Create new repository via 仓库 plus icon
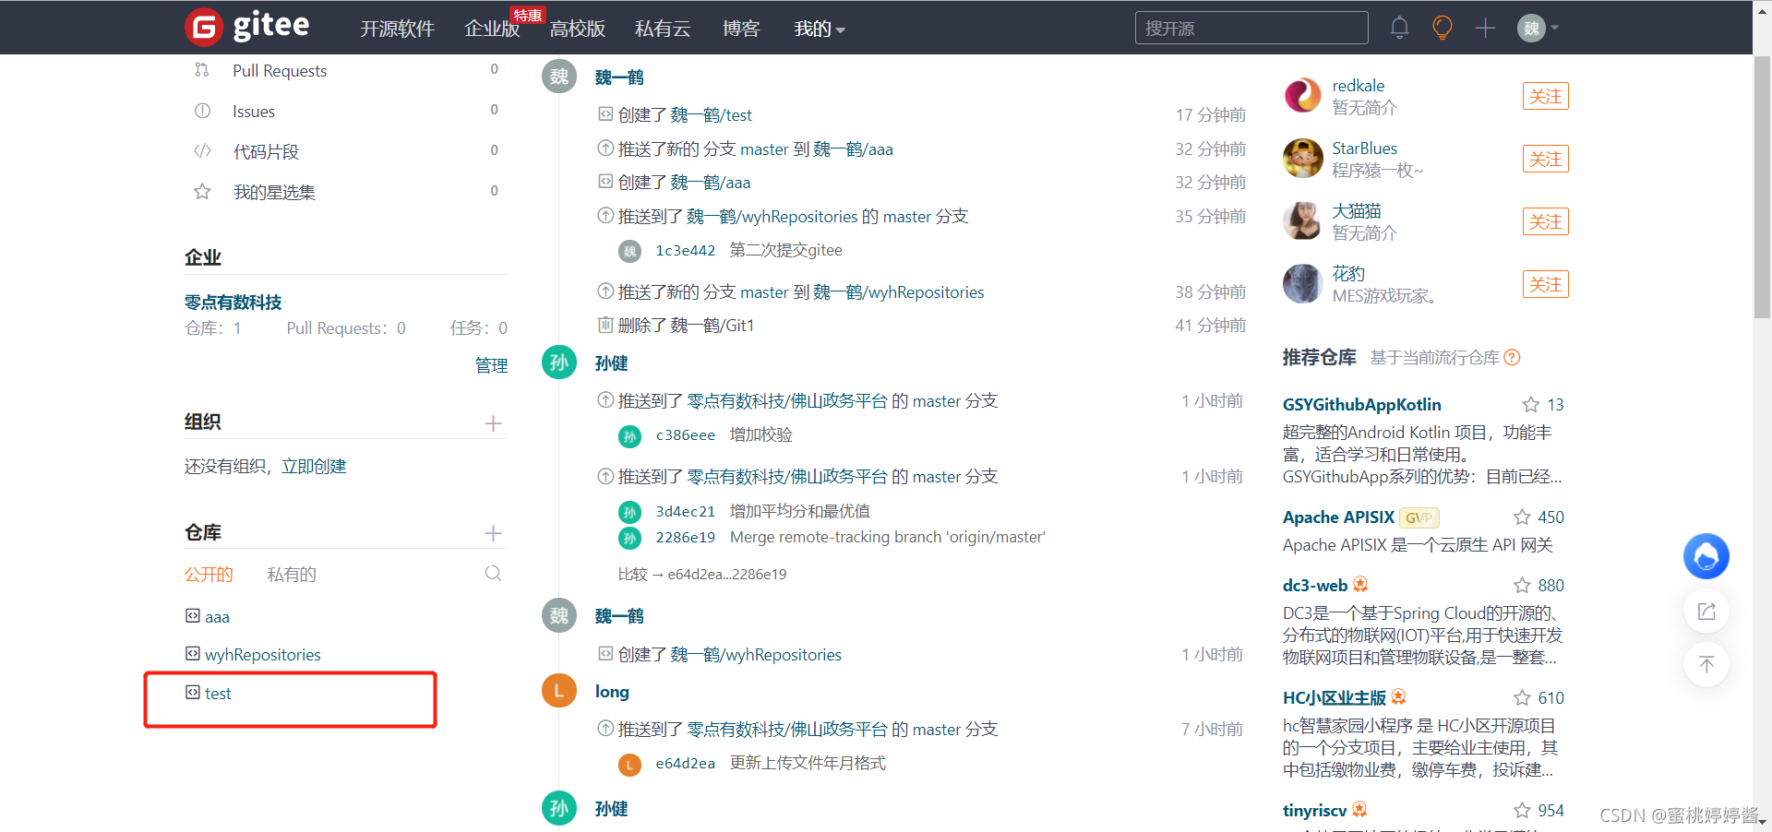The image size is (1772, 832). point(493,533)
